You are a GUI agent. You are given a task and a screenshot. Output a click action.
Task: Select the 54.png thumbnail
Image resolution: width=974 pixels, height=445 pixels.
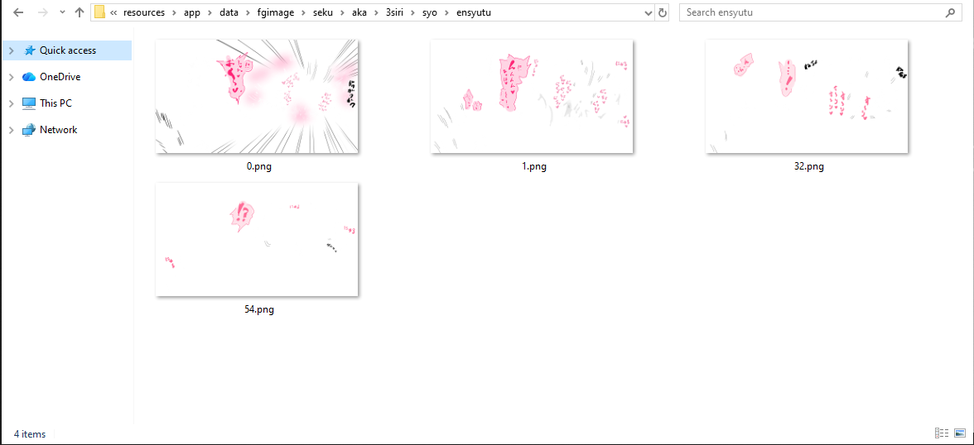coord(257,239)
